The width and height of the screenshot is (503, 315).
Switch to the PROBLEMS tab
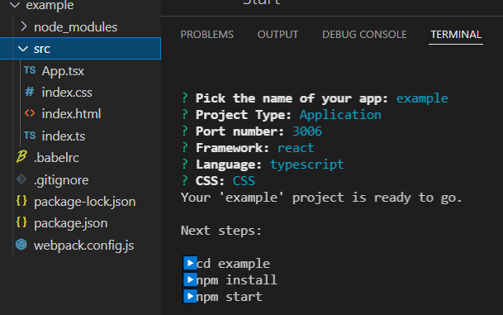pos(207,35)
